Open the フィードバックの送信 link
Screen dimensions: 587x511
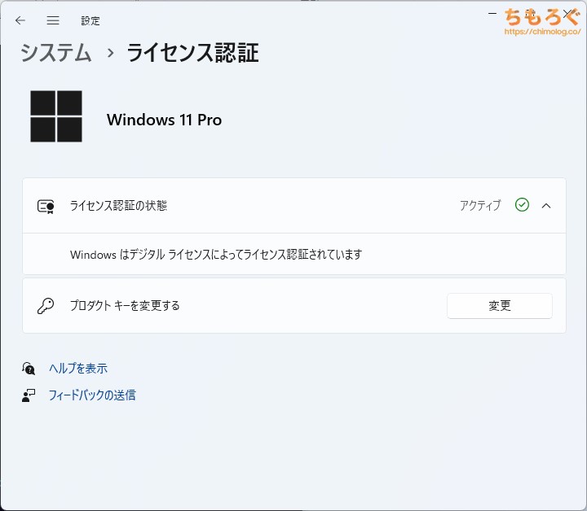(x=92, y=395)
